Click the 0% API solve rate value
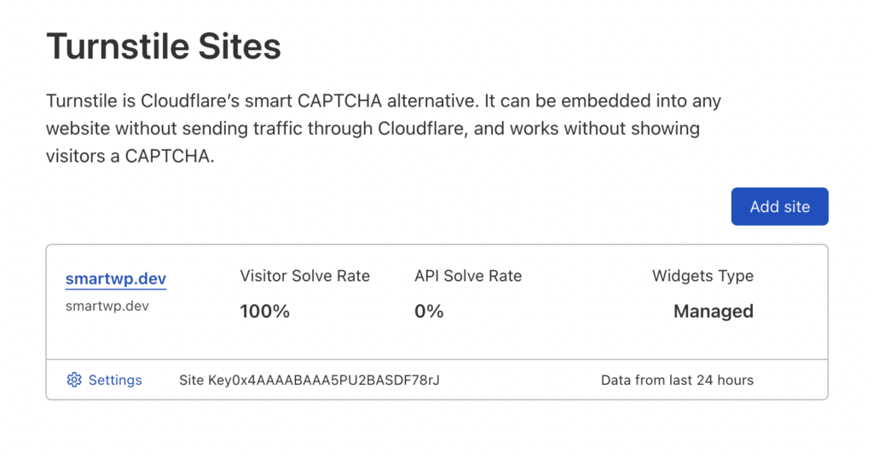Viewport: 873px width, 459px height. (x=429, y=311)
